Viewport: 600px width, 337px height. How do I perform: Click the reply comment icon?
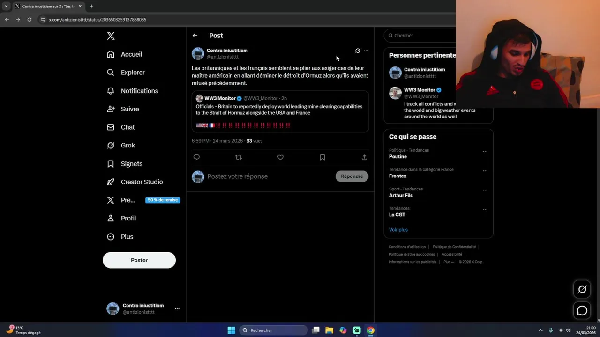[196, 157]
